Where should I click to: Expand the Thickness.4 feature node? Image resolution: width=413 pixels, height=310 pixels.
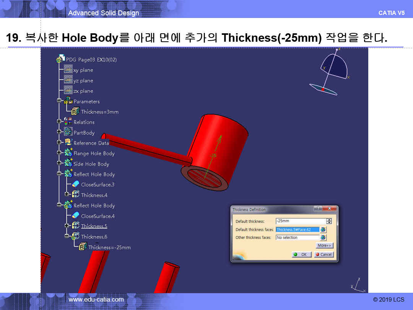click(67, 195)
